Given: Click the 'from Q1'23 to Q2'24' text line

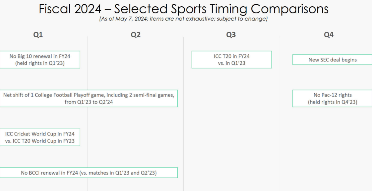Looking at the screenshot, I should (89, 102).
